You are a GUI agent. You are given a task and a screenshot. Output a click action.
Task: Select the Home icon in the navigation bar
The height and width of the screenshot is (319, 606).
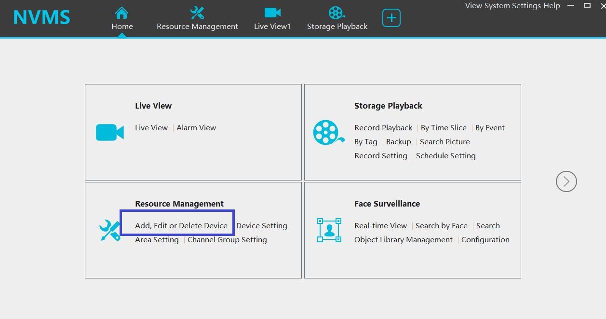[x=121, y=14]
